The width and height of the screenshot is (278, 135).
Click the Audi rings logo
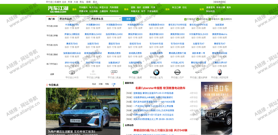[x=114, y=72]
